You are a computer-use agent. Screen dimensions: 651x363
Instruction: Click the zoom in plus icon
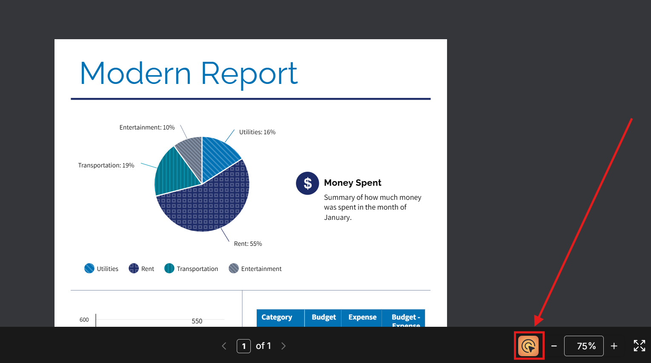pyautogui.click(x=614, y=346)
